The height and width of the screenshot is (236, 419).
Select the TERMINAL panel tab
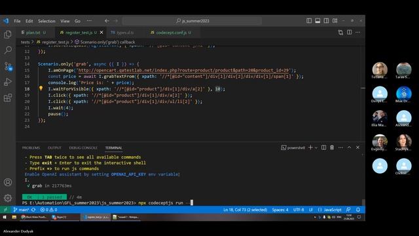point(113,147)
